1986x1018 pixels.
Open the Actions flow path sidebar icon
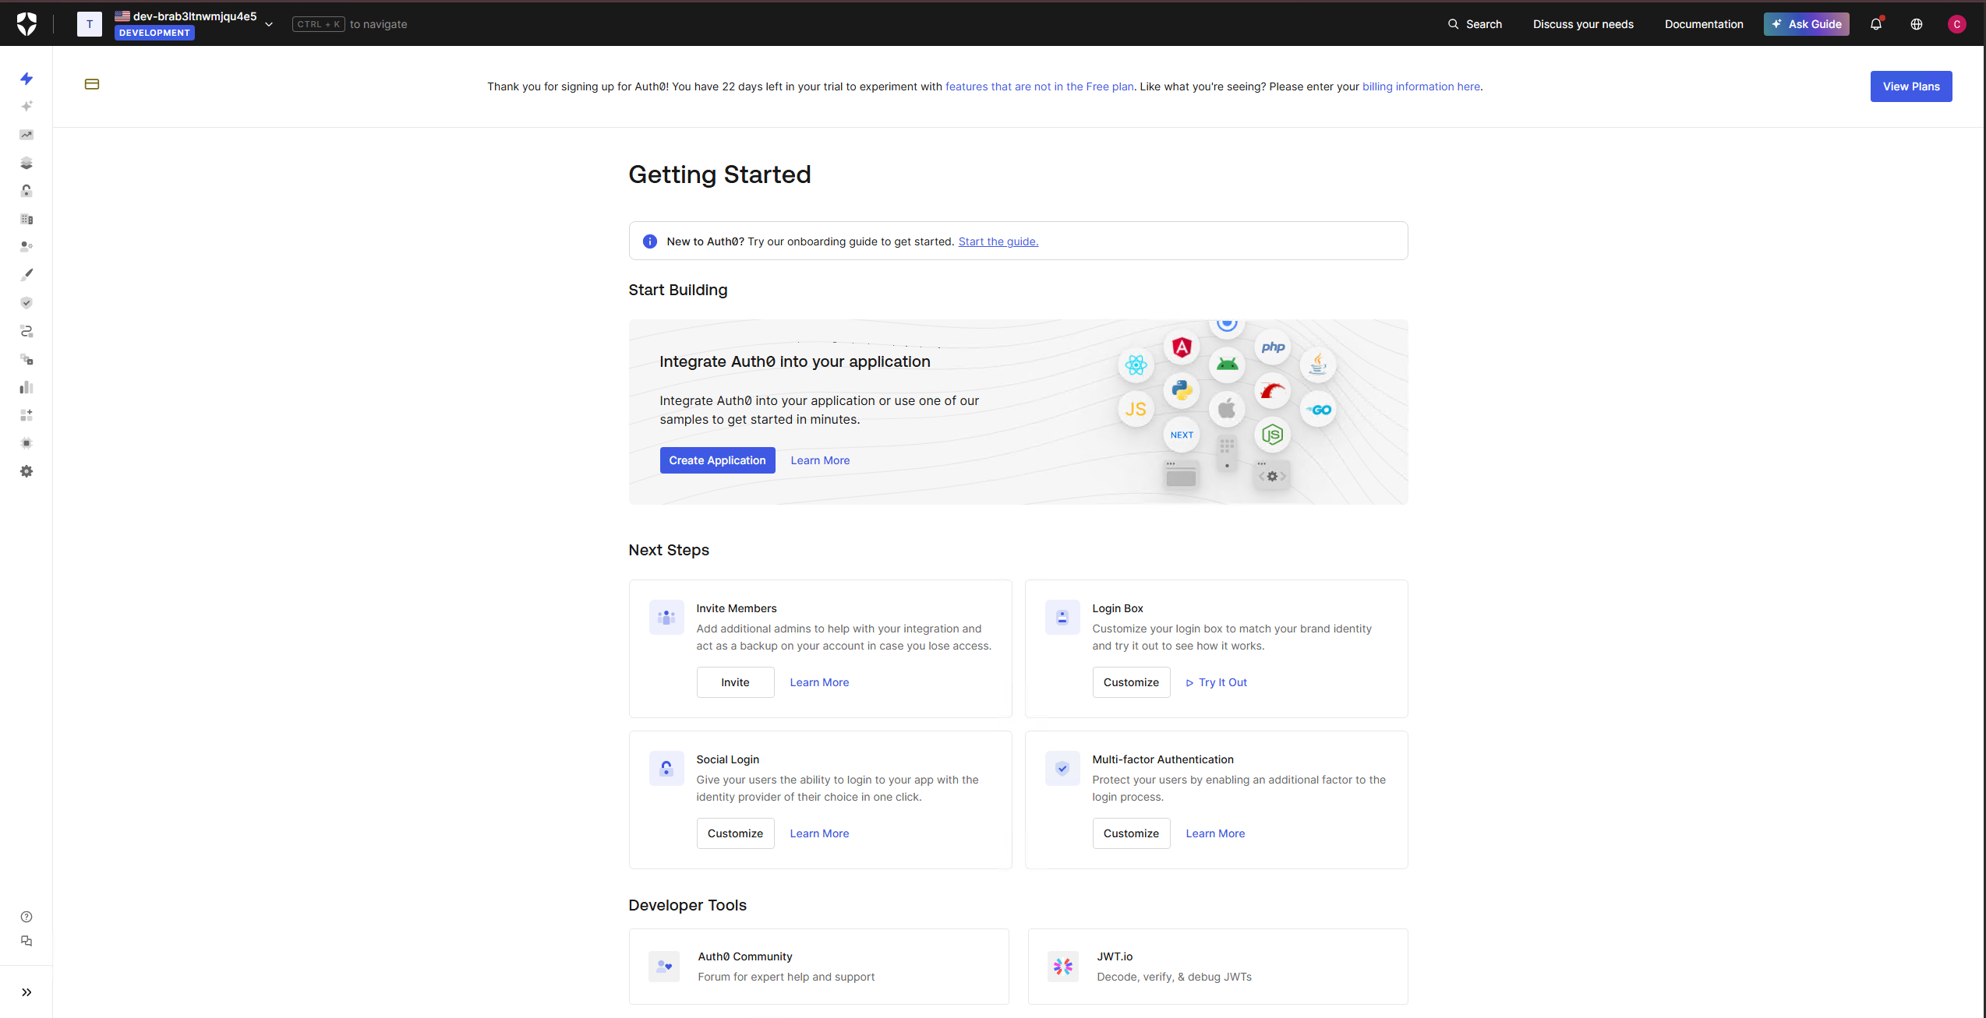click(27, 331)
